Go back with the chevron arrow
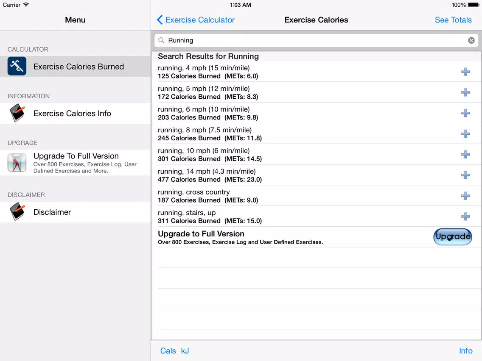This screenshot has width=482, height=361. click(x=160, y=20)
